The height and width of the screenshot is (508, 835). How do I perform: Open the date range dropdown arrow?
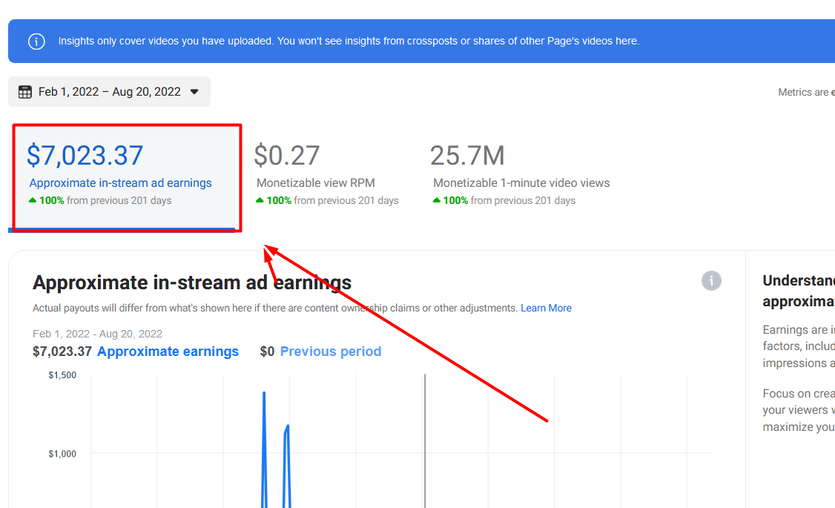pos(194,92)
